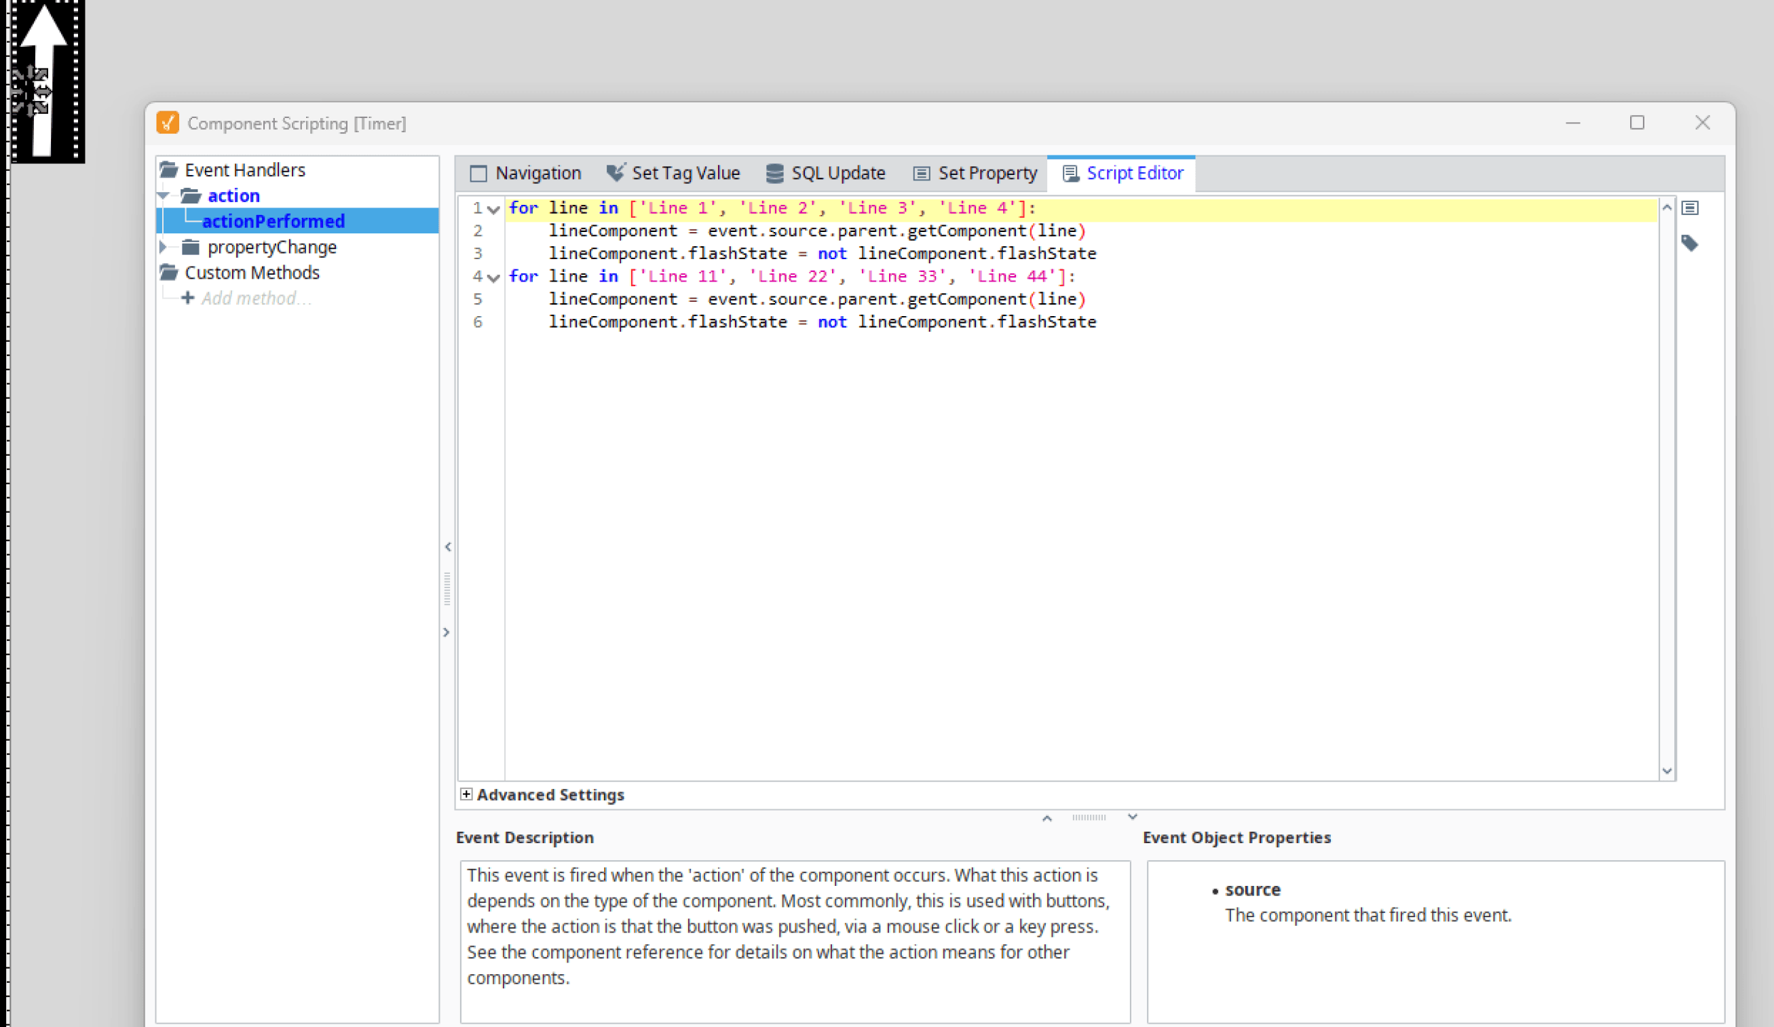Click the script editor scroll down arrow

click(1666, 771)
